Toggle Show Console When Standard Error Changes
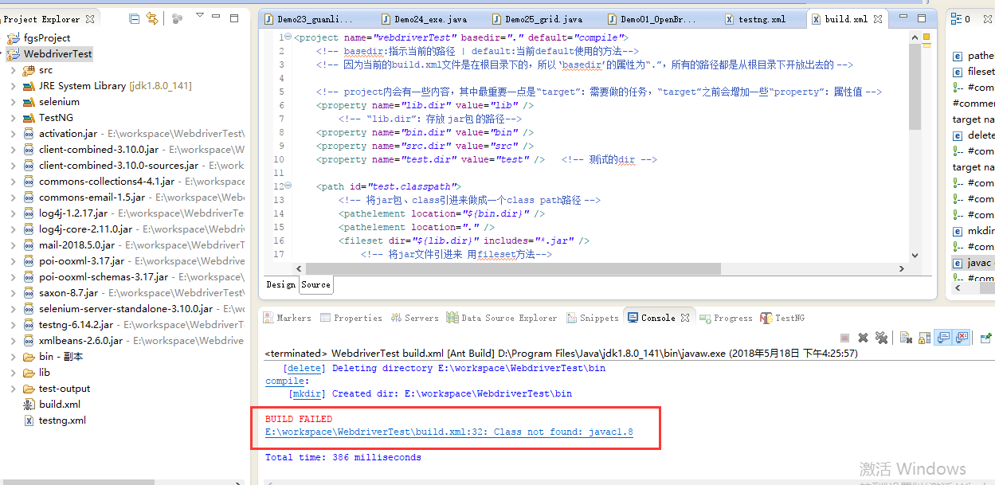The width and height of the screenshot is (995, 485). pos(961,338)
